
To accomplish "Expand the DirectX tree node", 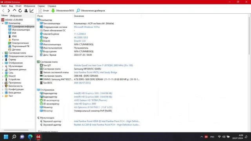I will click(x=3, y=76).
